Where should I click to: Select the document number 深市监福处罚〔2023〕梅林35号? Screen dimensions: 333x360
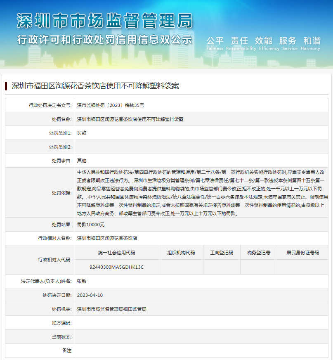click(x=111, y=105)
